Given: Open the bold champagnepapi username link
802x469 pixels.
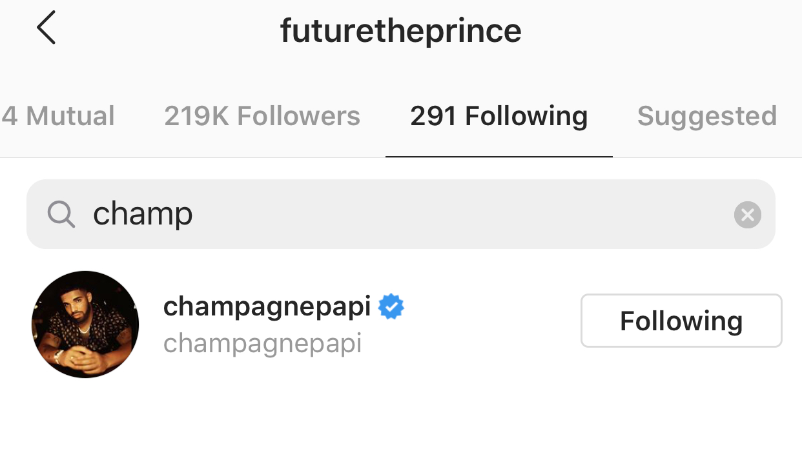Looking at the screenshot, I should click(267, 307).
